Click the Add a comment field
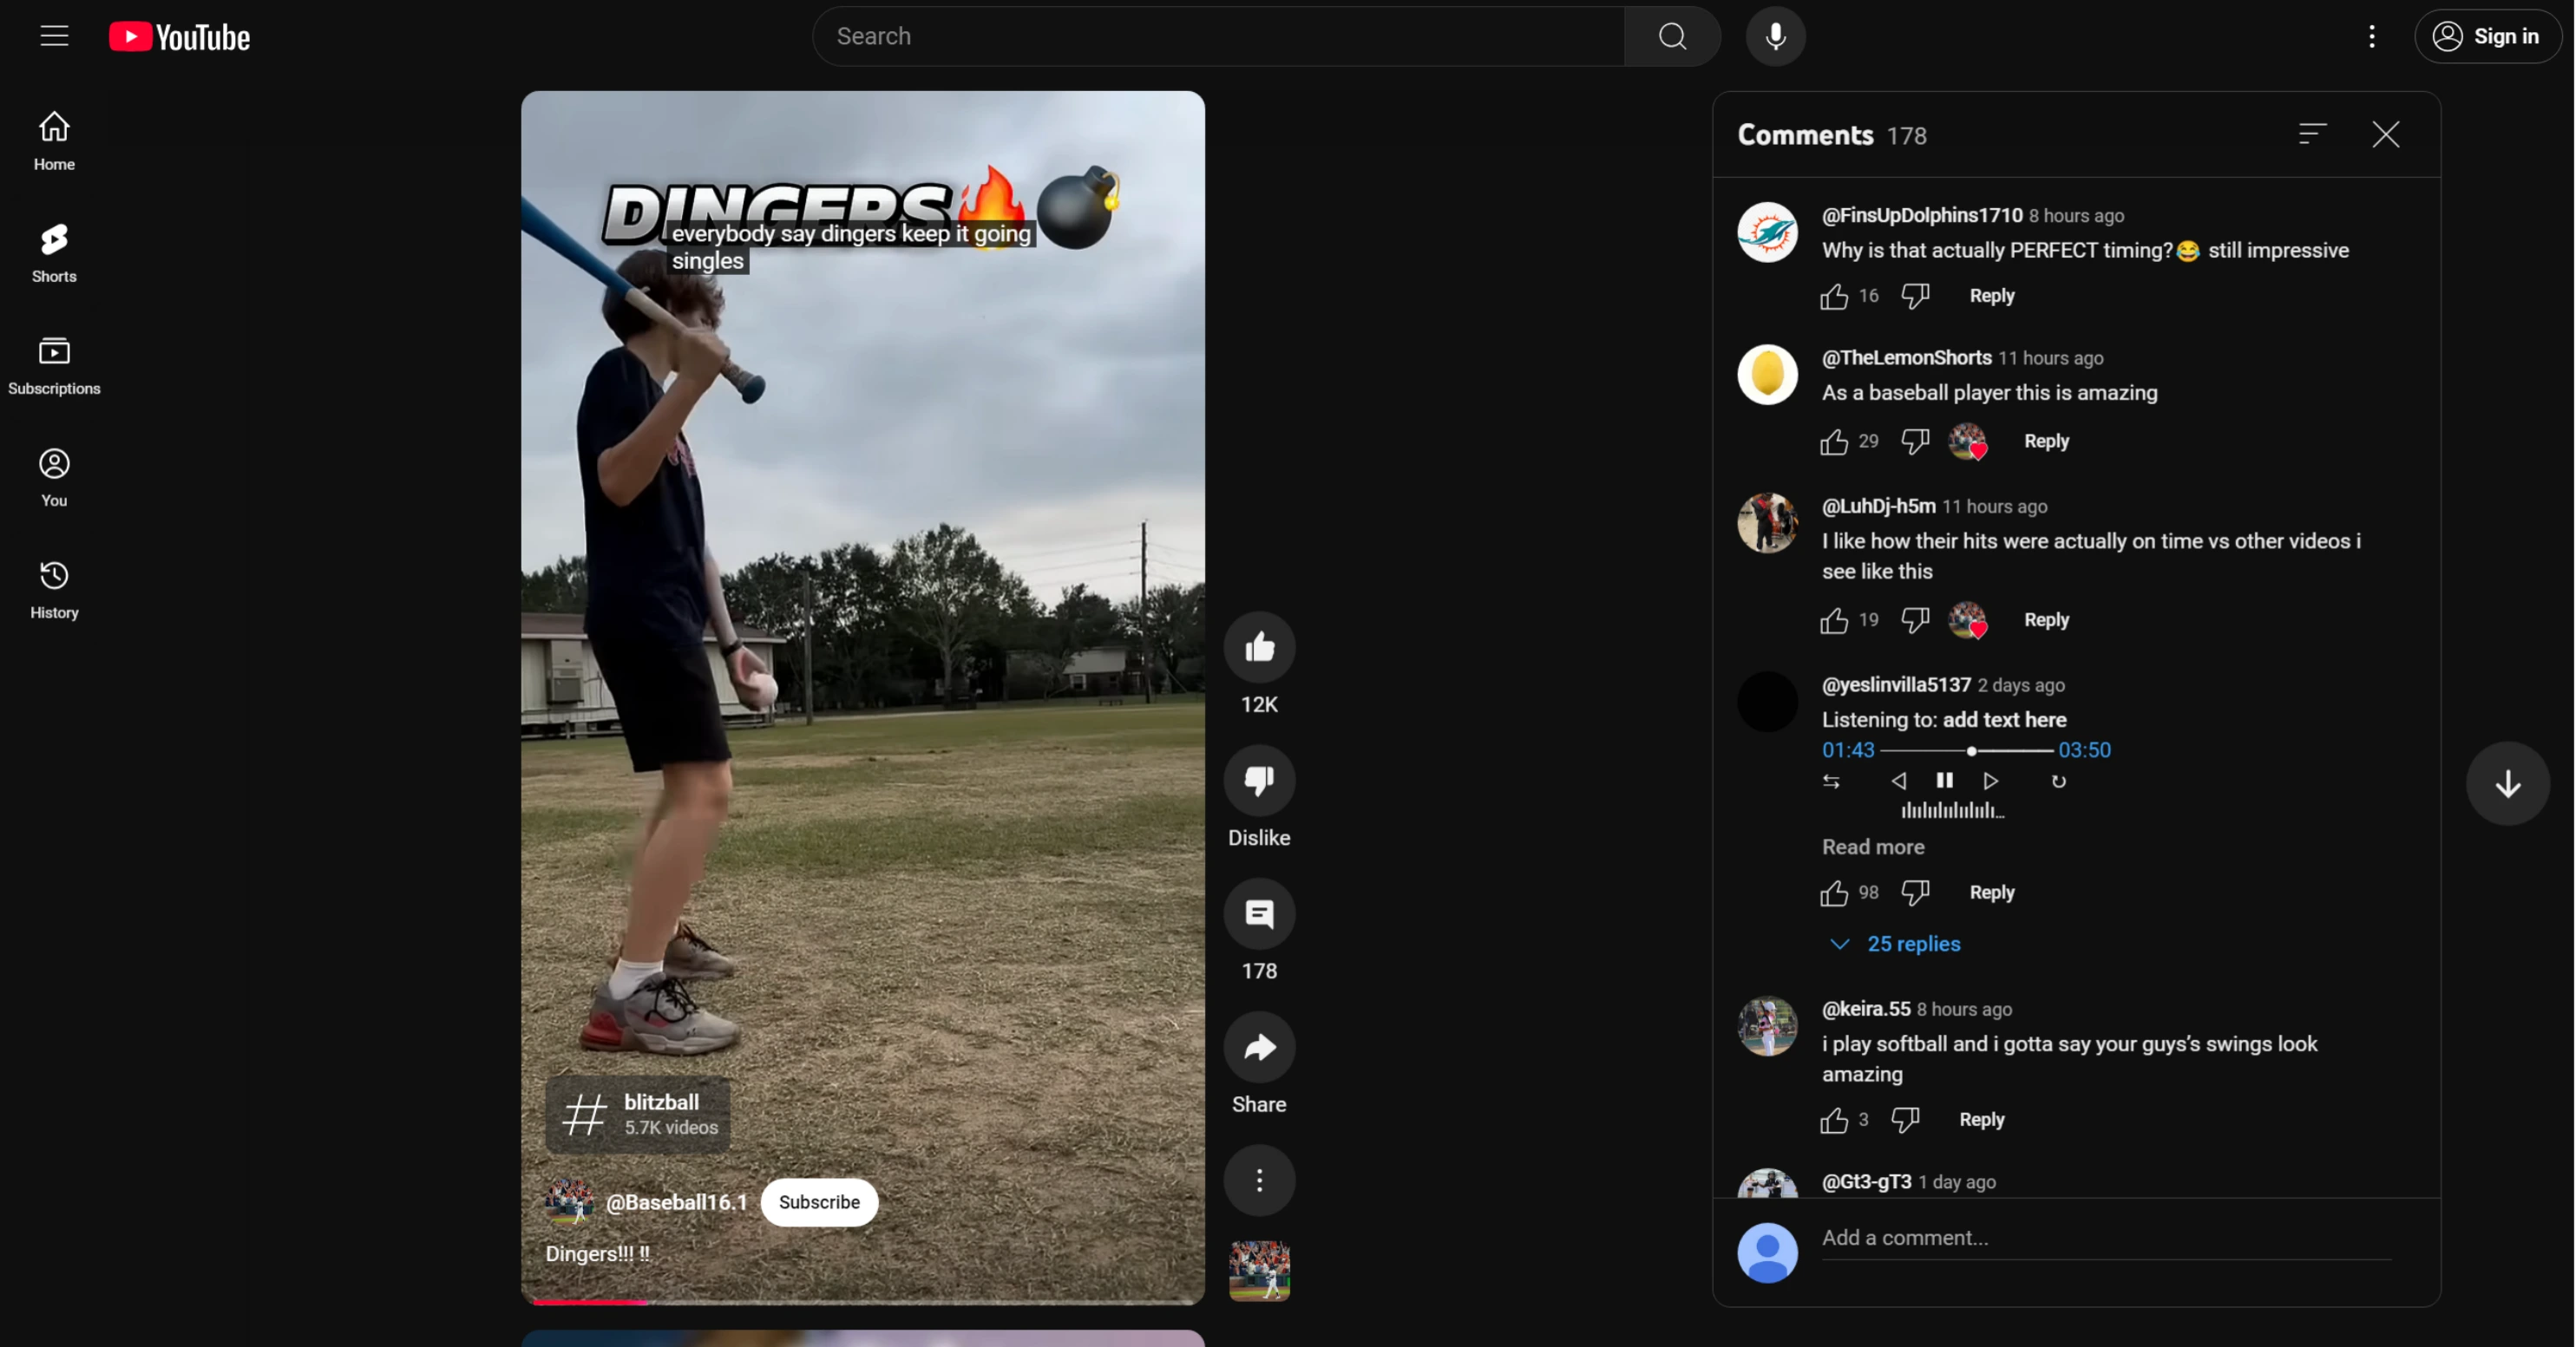 (2104, 1237)
